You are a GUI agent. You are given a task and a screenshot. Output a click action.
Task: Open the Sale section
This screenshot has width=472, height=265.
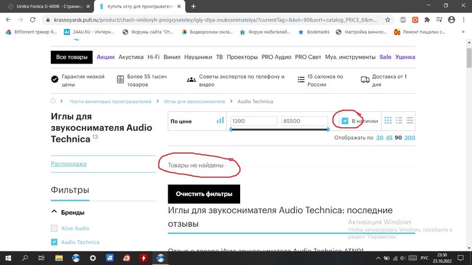coord(385,57)
